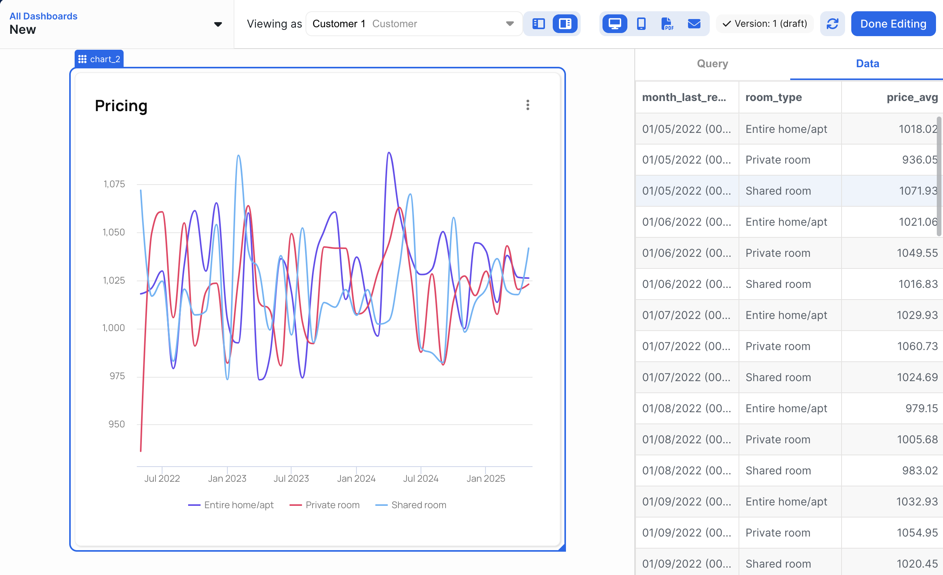Show the left panel layout icon
Image resolution: width=943 pixels, height=575 pixels.
538,24
